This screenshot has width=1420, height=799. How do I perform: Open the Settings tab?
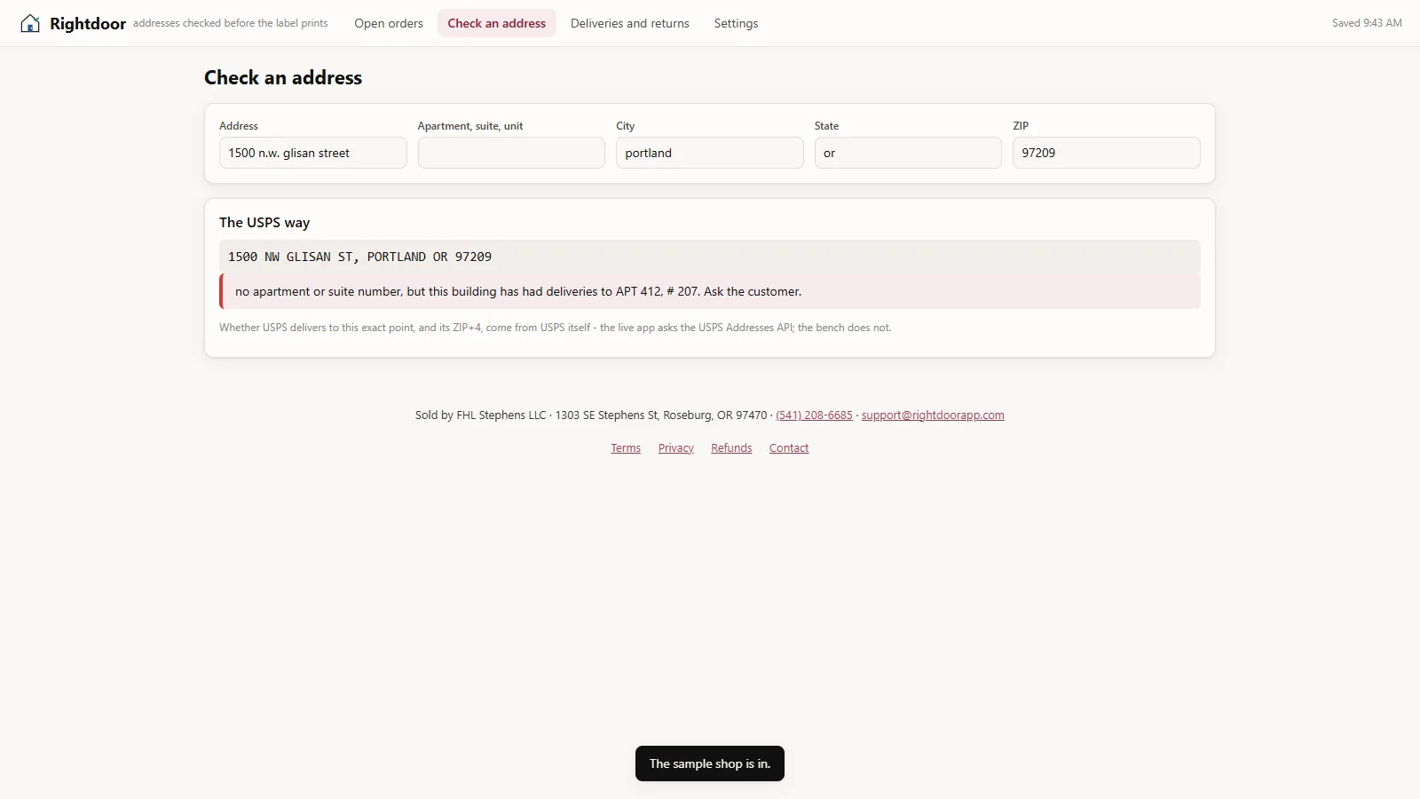(x=737, y=23)
